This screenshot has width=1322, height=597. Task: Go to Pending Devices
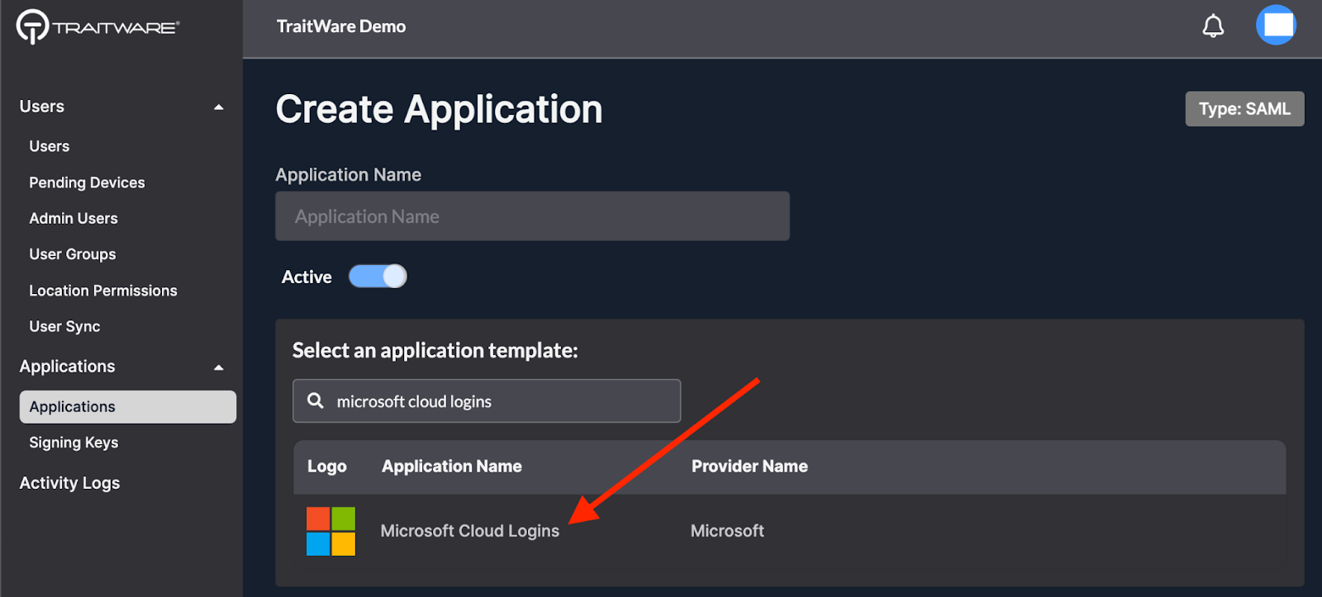pos(87,182)
